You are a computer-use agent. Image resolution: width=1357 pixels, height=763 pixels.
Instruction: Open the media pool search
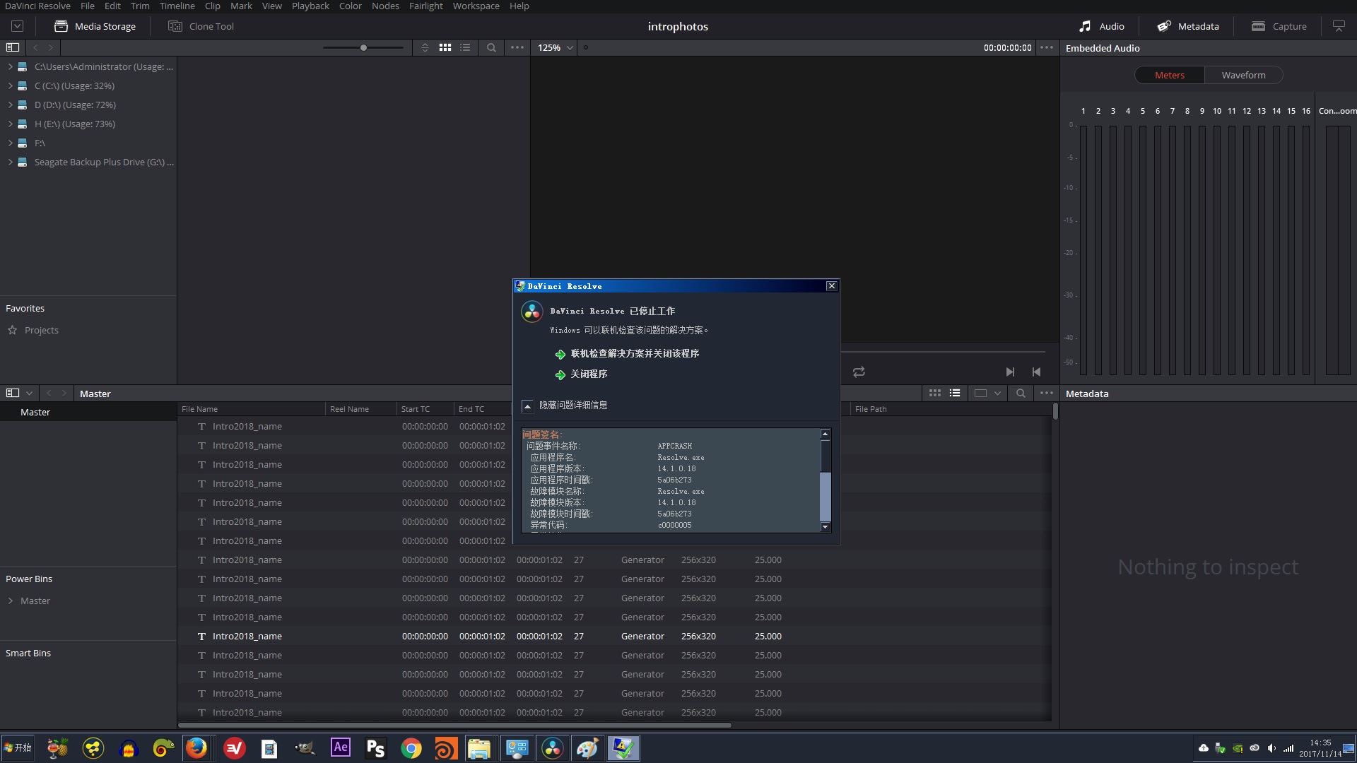pos(1021,393)
